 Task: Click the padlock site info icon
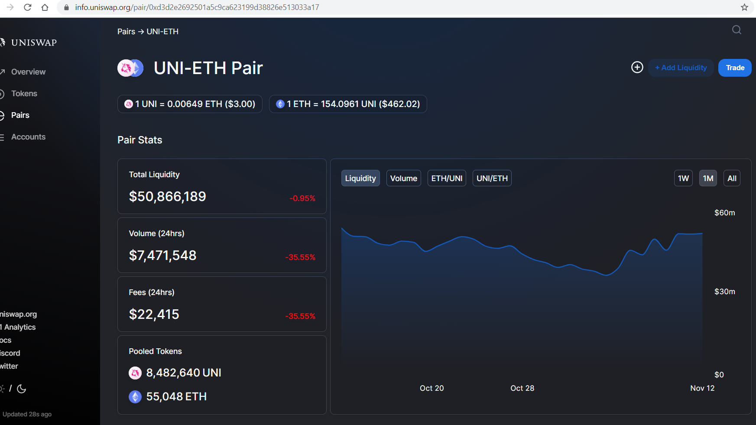[66, 7]
